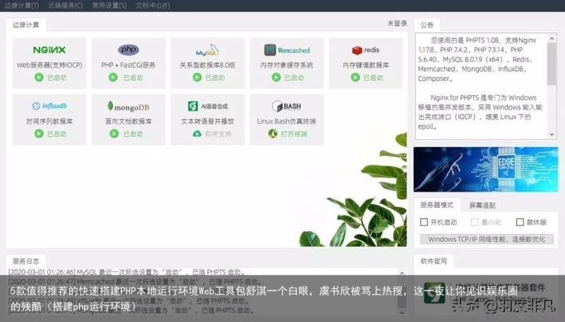Click the software website logo icon
The image size is (565, 322).
(x=434, y=293)
